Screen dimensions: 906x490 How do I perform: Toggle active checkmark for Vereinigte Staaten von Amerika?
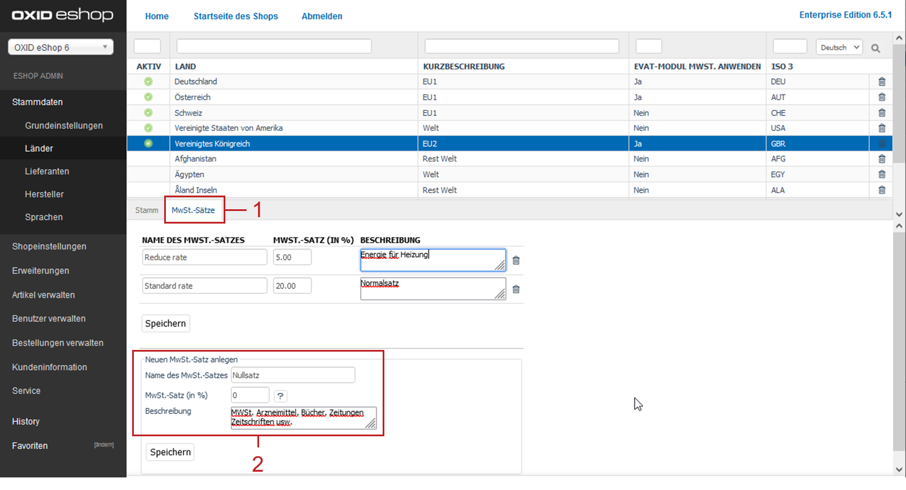(148, 128)
